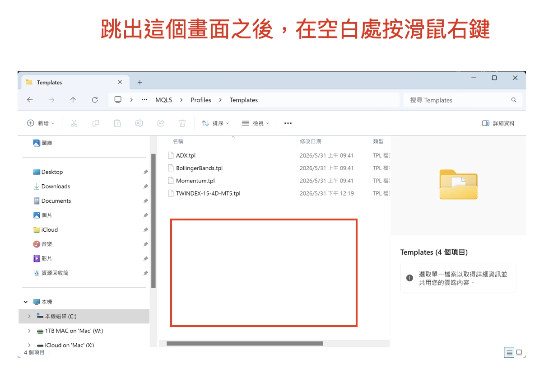Screen dimensions: 558x383
Task: Unpin Desktop using its pin icon
Action: click(145, 172)
